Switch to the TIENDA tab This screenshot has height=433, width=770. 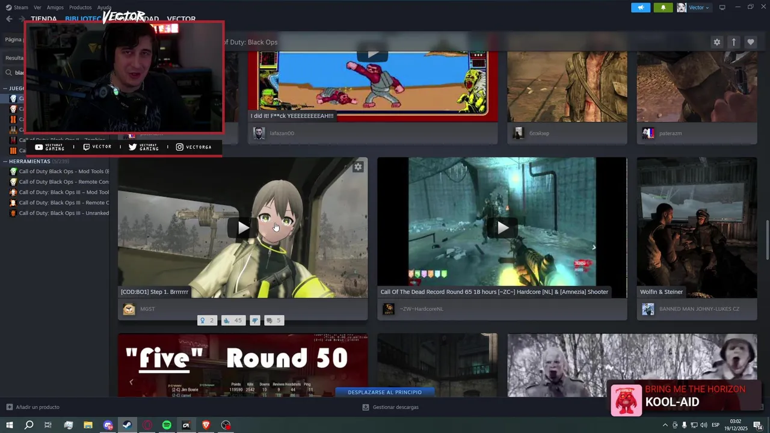[x=43, y=19]
